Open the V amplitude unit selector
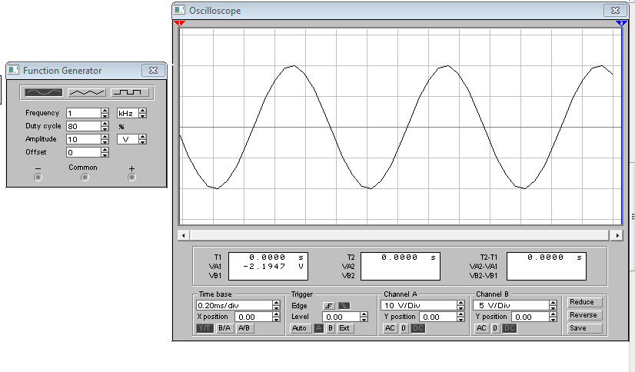The width and height of the screenshot is (635, 372). click(142, 139)
